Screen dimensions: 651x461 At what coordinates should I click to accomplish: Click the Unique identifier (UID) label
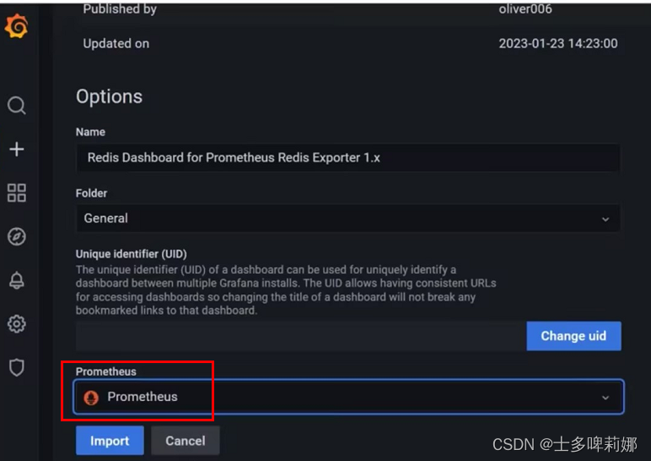pyautogui.click(x=132, y=253)
